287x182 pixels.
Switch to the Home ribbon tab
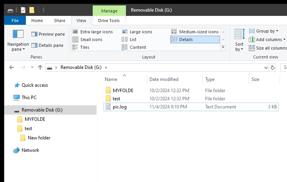[37, 21]
